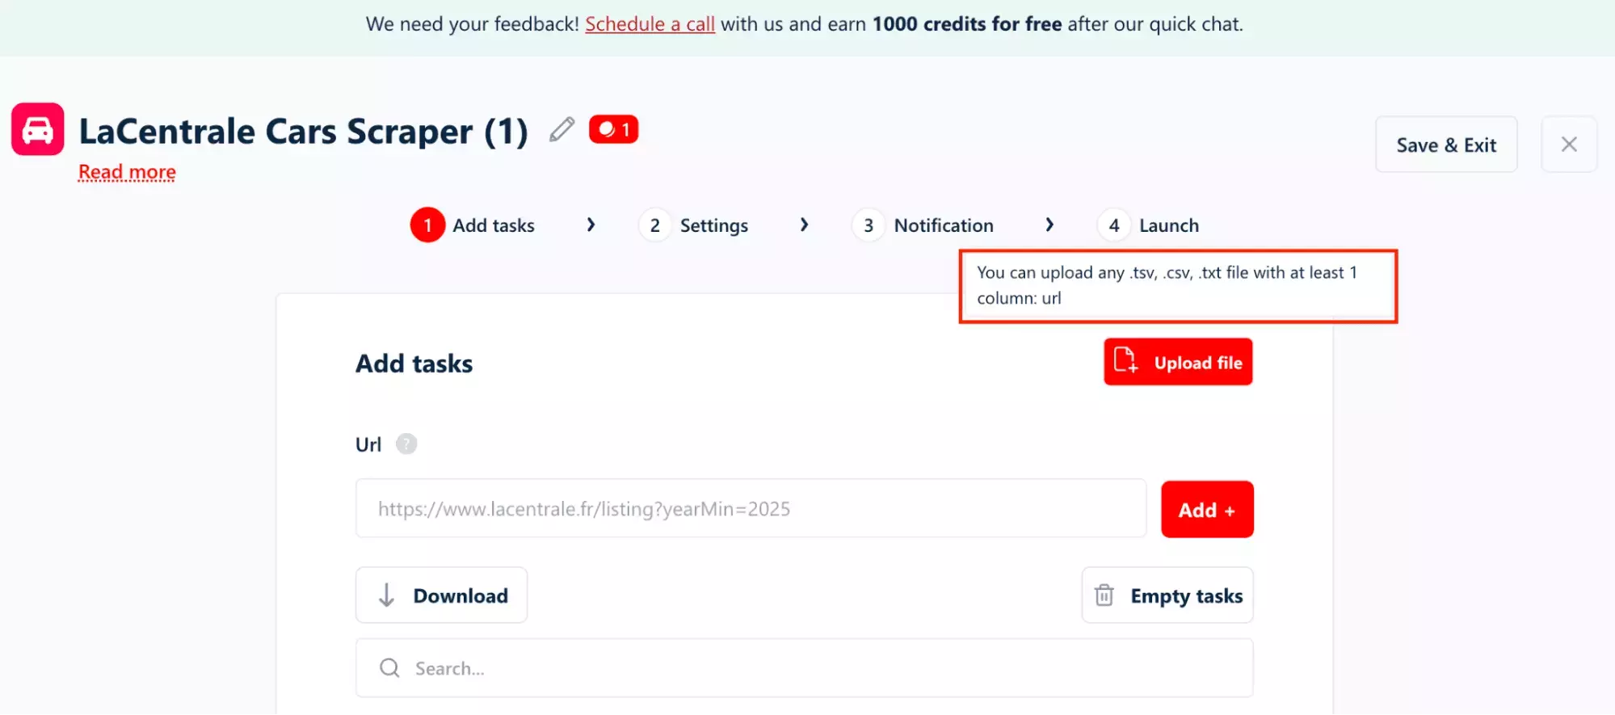The image size is (1615, 715).
Task: Click chevron after Notification step
Action: click(x=1049, y=225)
